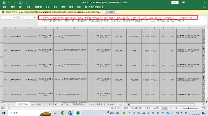Open Excel from the Windows taskbar
This screenshot has width=208, height=116.
77,113
